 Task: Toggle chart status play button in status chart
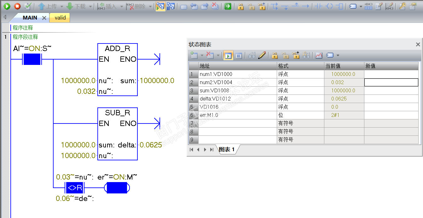(x=228, y=56)
